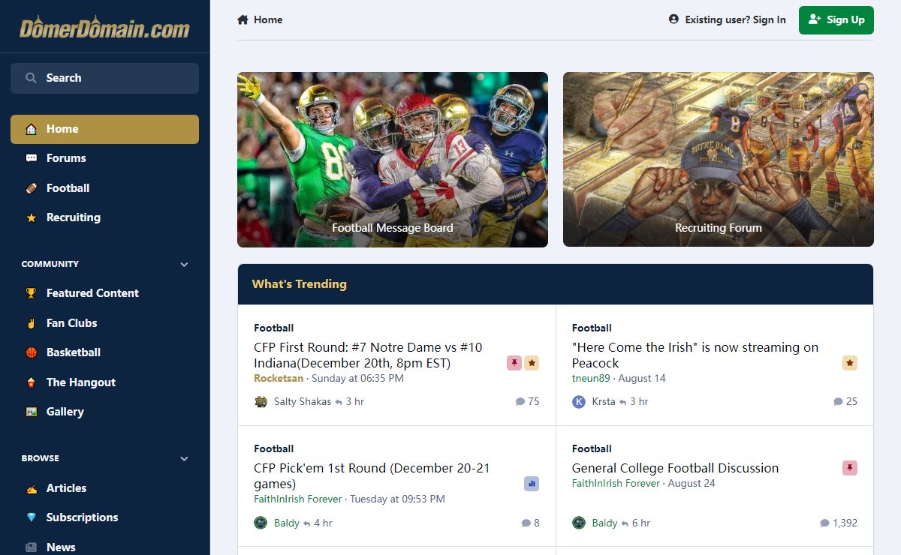
Task: Click Football category label above CFP First Round
Action: pyautogui.click(x=273, y=328)
